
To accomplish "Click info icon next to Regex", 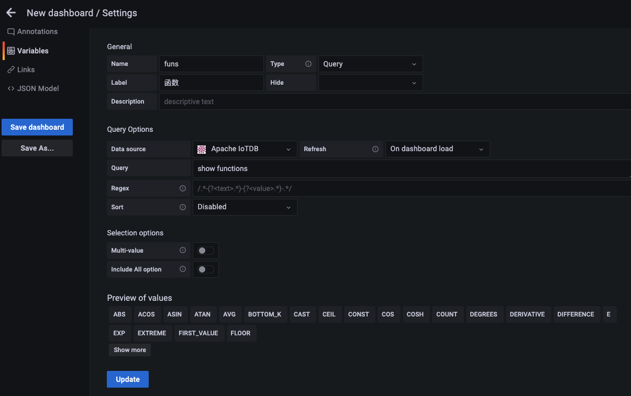I will tap(183, 188).
